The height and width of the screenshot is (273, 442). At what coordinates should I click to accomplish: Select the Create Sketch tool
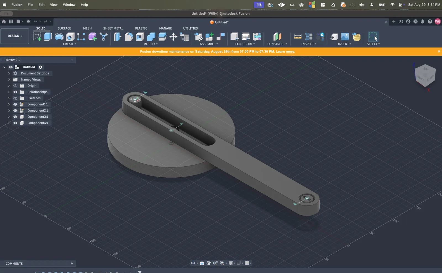coord(37,36)
